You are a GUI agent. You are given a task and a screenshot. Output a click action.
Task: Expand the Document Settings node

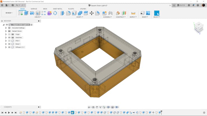(6, 28)
